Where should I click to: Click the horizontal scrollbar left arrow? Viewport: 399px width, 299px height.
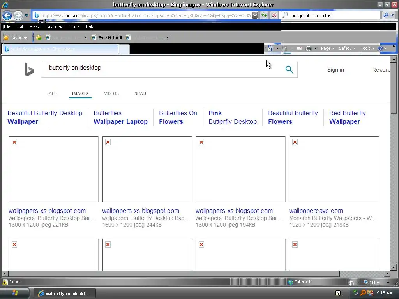(x=5, y=274)
